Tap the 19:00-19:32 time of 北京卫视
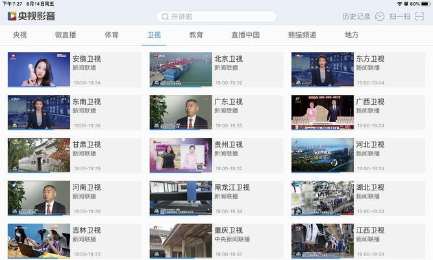This screenshot has width=433, height=260. click(x=229, y=83)
